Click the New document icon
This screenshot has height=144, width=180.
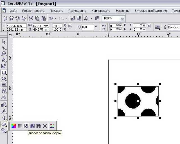pos(5,18)
